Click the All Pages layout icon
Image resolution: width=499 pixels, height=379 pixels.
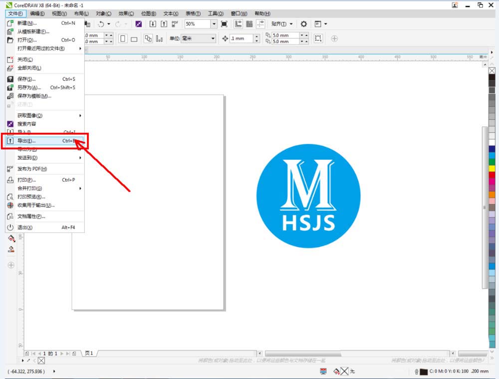click(148, 39)
